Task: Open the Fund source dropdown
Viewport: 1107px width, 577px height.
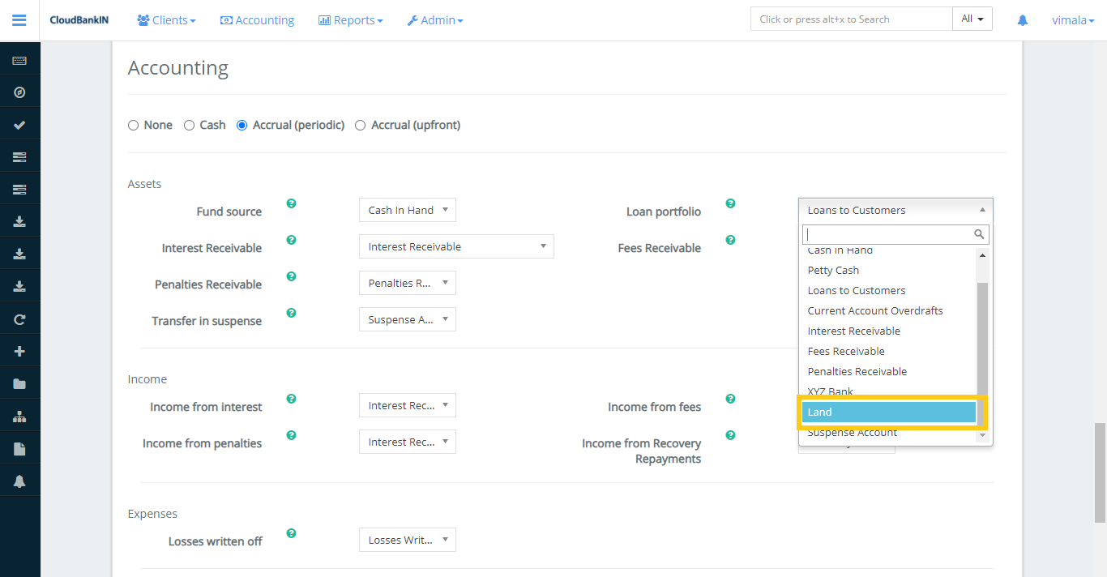Action: click(407, 209)
